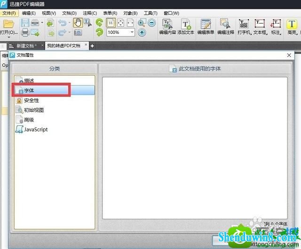The height and width of the screenshot is (249, 301).
Task: Click the Open folder (打开) icon
Action: coord(8,24)
